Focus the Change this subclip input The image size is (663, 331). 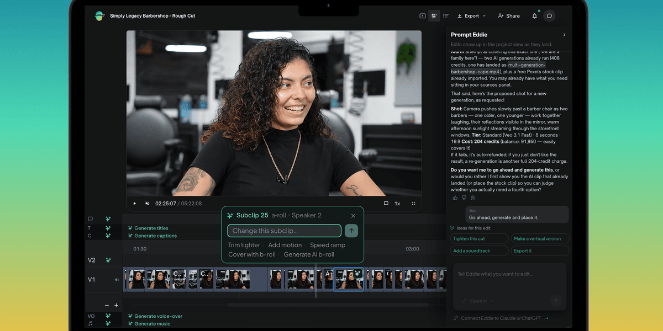(x=285, y=231)
